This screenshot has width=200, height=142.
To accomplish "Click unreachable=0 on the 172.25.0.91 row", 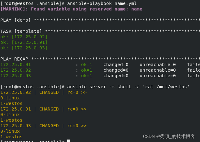I will [158, 65].
